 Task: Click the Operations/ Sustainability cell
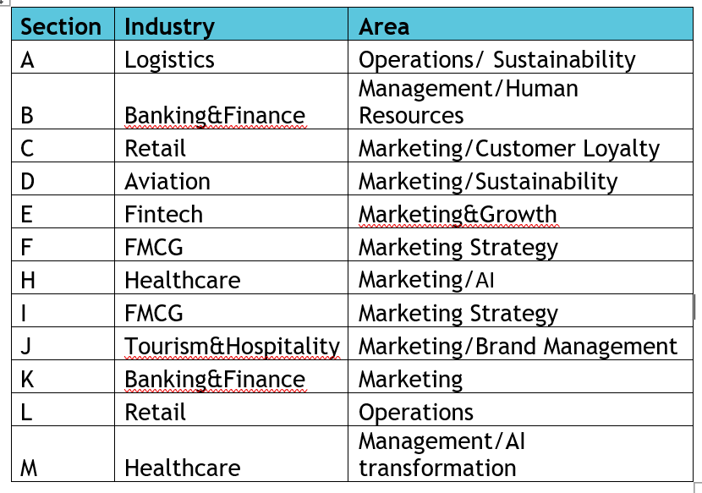click(520, 57)
